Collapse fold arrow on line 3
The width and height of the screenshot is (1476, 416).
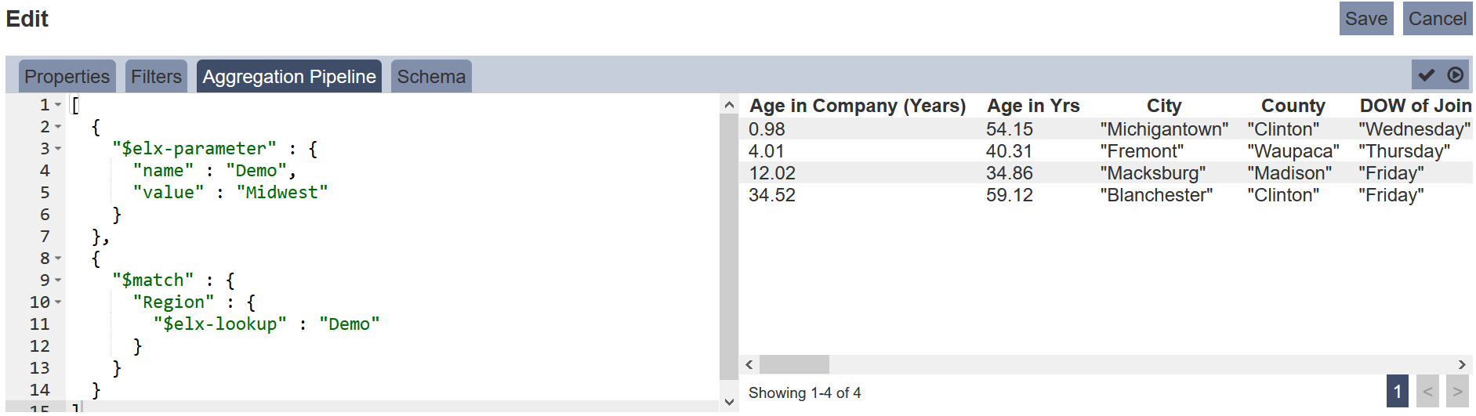pos(58,149)
